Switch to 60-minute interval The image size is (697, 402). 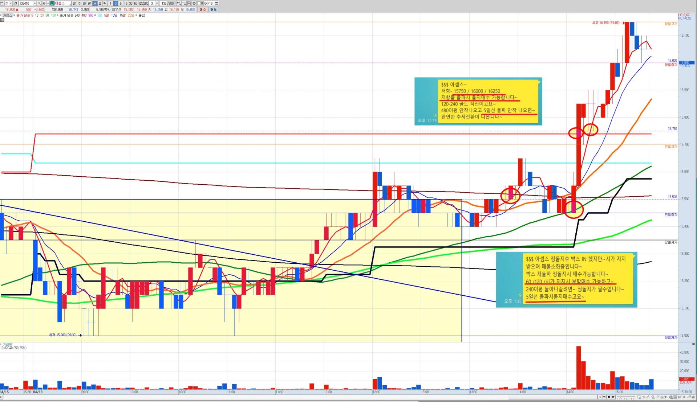[x=136, y=3]
